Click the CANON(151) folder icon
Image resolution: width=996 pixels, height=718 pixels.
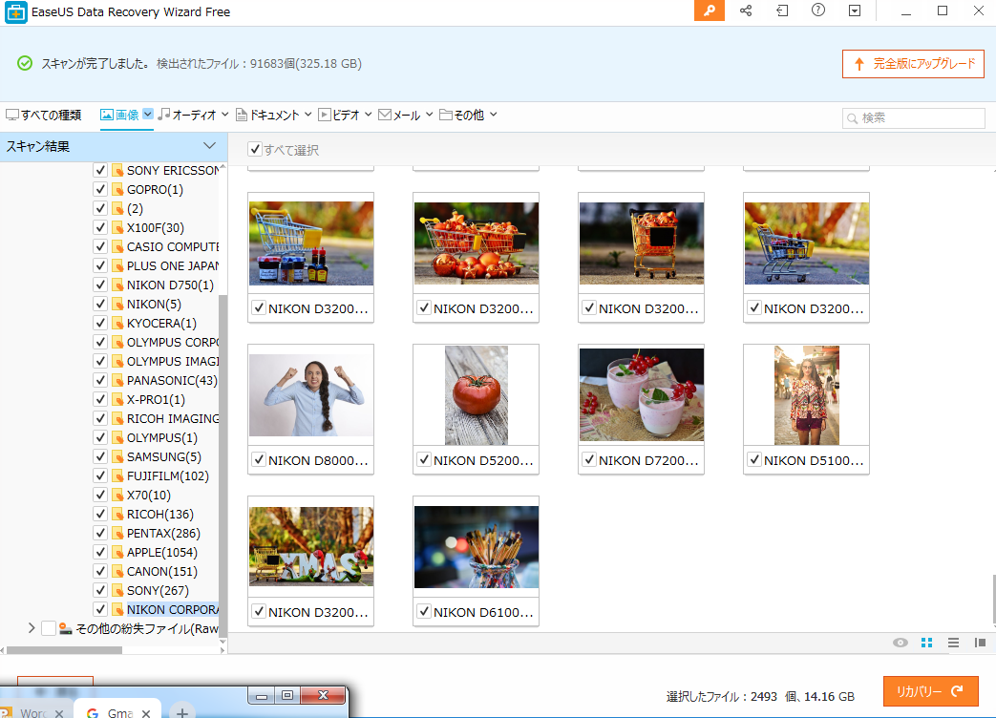pos(117,571)
